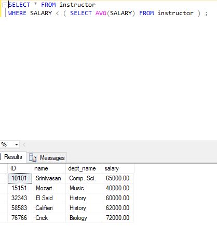Click the salary column header

pyautogui.click(x=118, y=168)
